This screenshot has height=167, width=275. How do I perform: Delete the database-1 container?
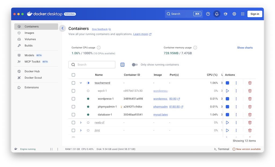tap(250, 115)
